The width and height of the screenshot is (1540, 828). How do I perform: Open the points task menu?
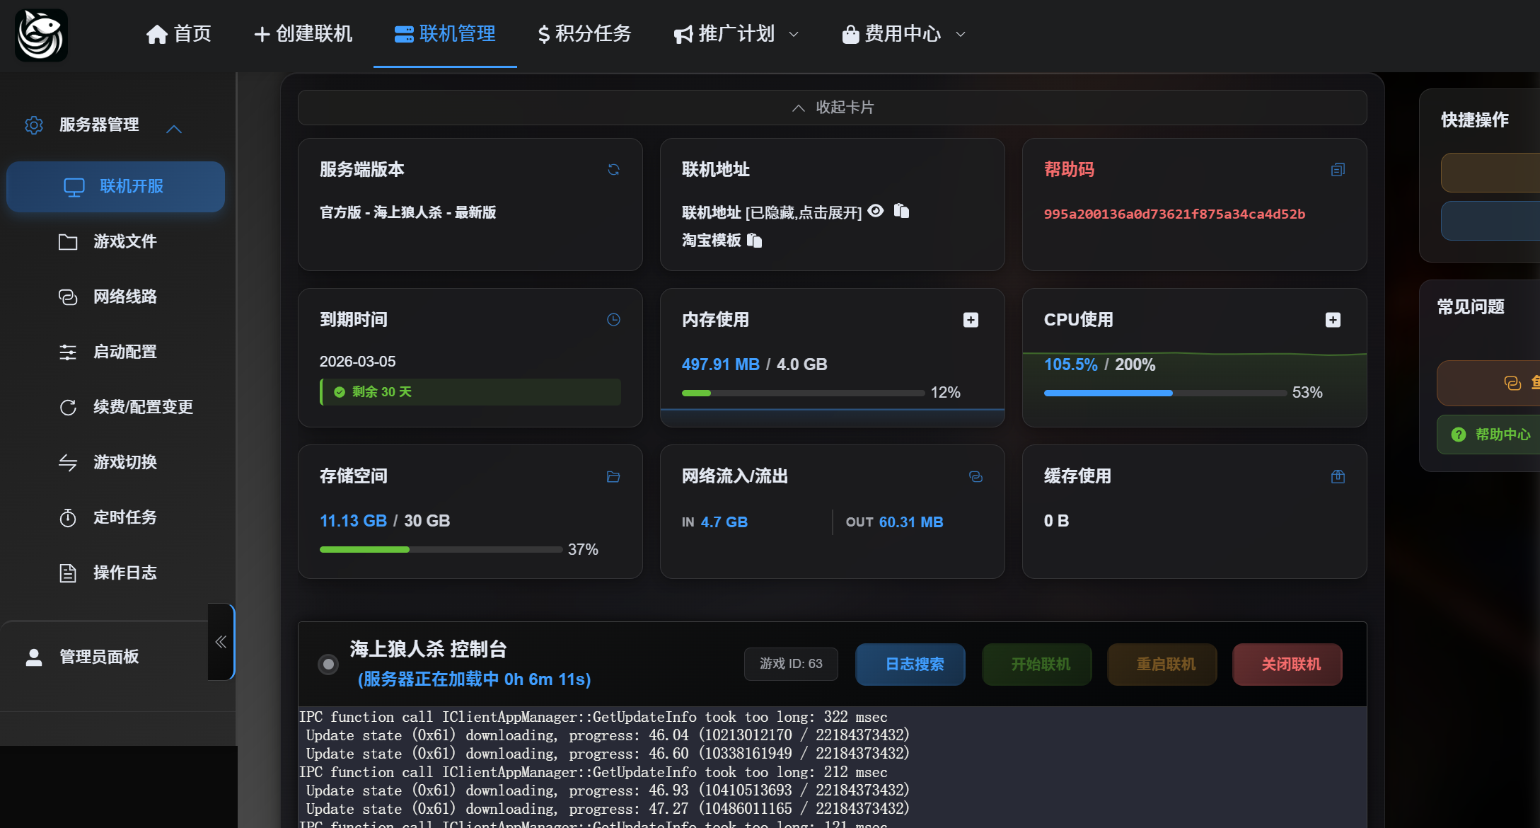(x=584, y=34)
